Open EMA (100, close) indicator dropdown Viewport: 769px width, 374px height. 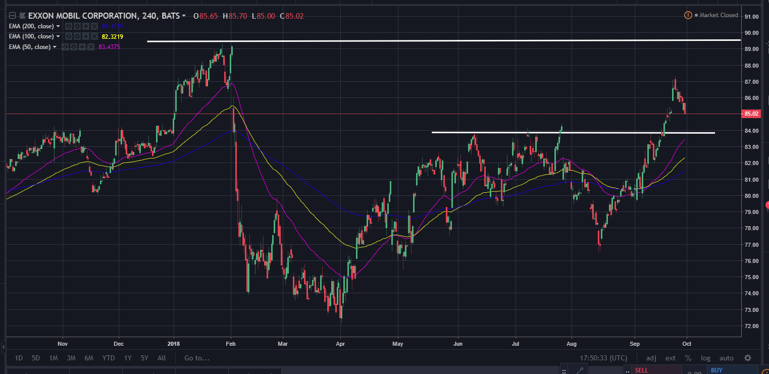(x=58, y=36)
